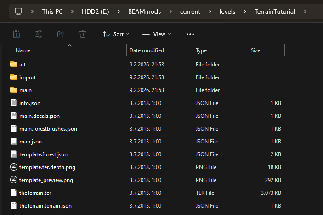Screen dimensions: 323x215
Task: Sort by the Name column header
Action: pyautogui.click(x=23, y=50)
